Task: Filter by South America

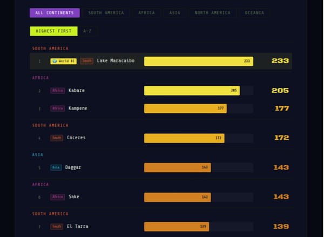Action: click(x=106, y=13)
